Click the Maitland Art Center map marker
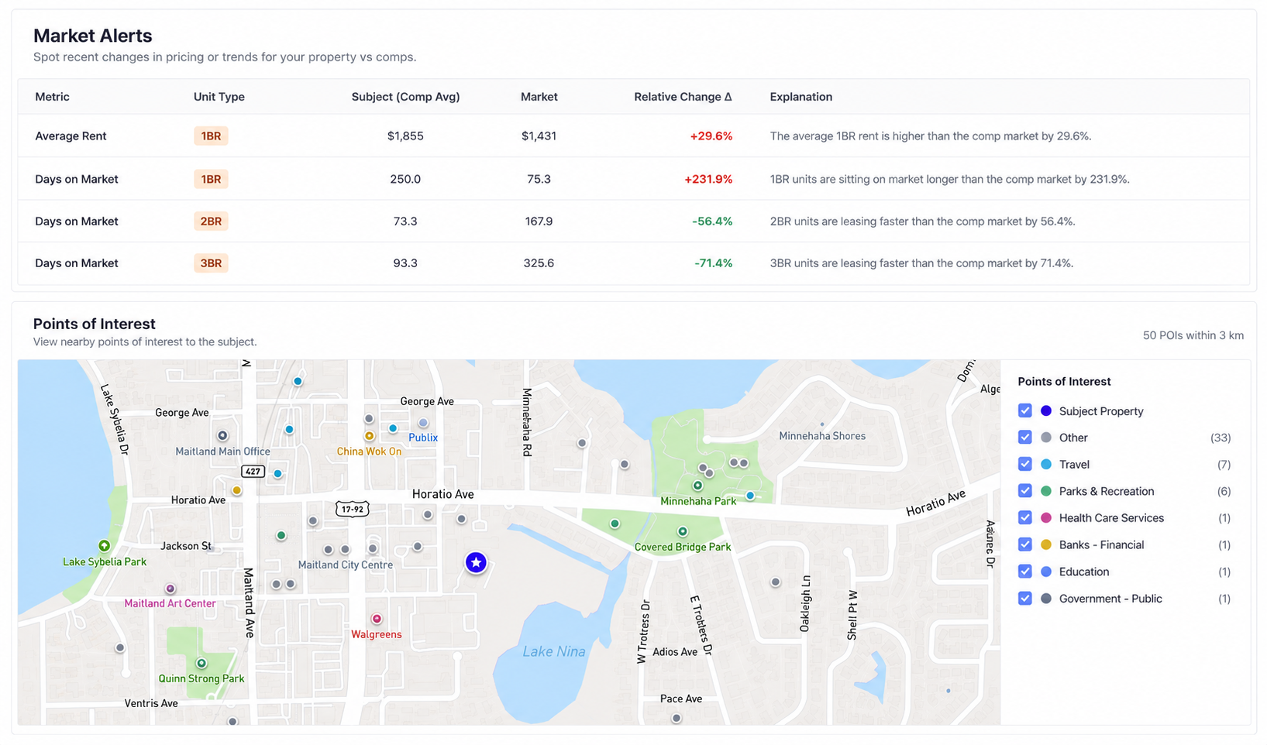Image resolution: width=1267 pixels, height=745 pixels. 170,589
